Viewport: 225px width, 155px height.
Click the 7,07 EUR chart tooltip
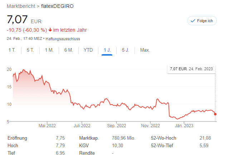[x=191, y=69]
